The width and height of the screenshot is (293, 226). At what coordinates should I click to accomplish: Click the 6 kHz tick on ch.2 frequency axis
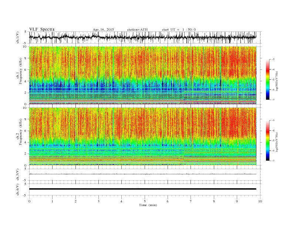[x=26, y=131]
